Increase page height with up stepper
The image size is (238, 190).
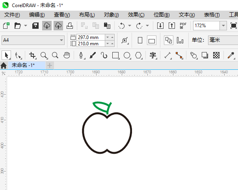coord(112,44)
